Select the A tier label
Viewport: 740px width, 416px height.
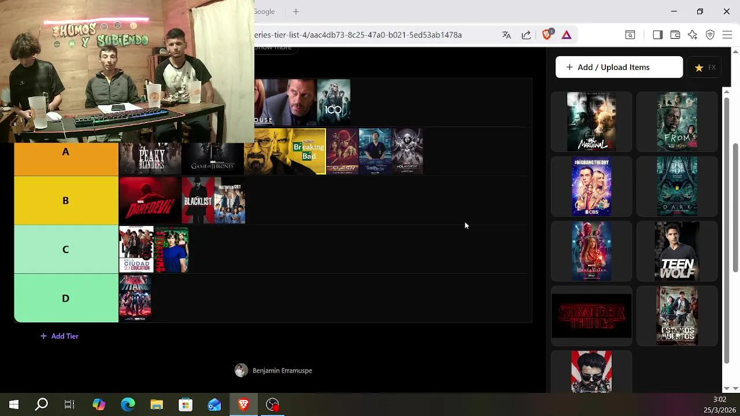[x=66, y=152]
